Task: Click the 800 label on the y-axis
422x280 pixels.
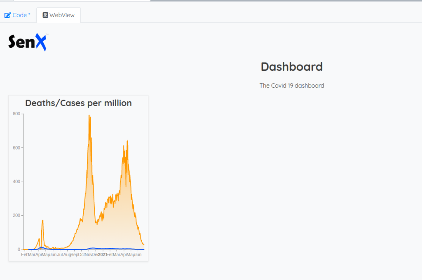Action: point(16,114)
